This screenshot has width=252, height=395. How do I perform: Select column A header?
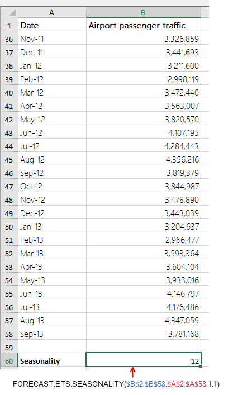click(52, 12)
